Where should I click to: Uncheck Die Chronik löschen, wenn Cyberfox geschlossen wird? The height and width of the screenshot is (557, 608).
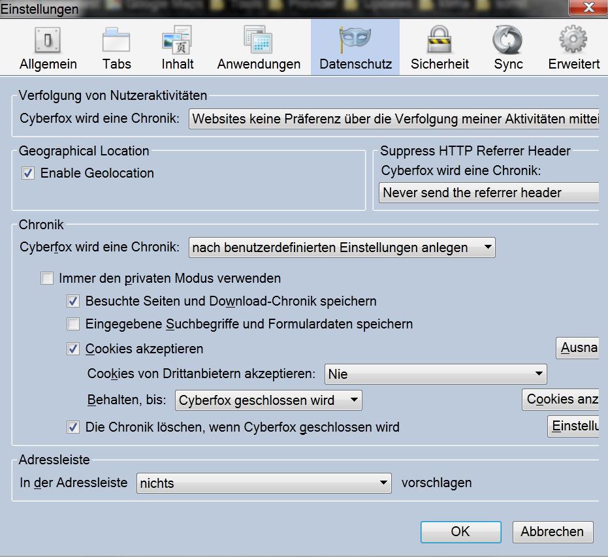tap(73, 427)
